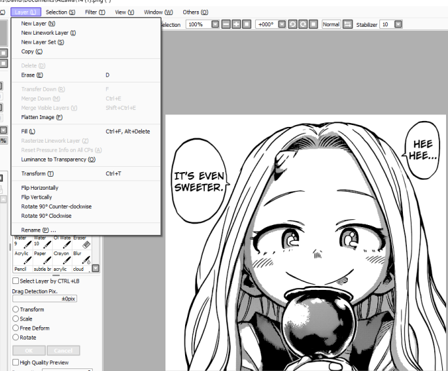Rotate view counter-clockwise icon
Viewport: 448px width, 371px height.
292,24
